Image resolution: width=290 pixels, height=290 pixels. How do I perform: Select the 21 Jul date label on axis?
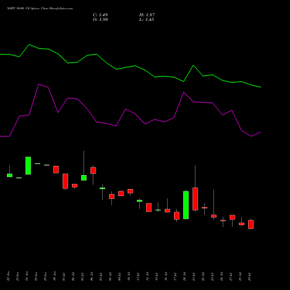coord(194,276)
